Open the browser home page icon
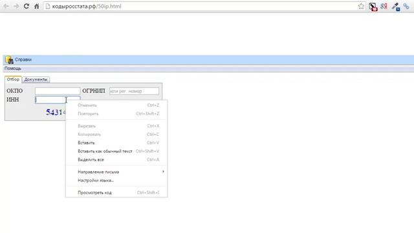The width and height of the screenshot is (414, 233). coord(37,6)
